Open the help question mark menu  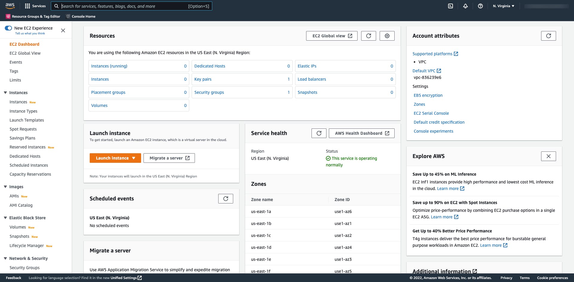coord(480,6)
